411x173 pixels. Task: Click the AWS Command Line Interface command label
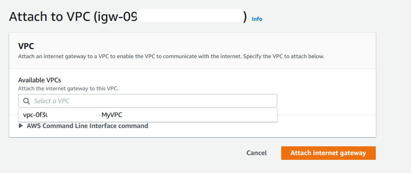click(88, 126)
